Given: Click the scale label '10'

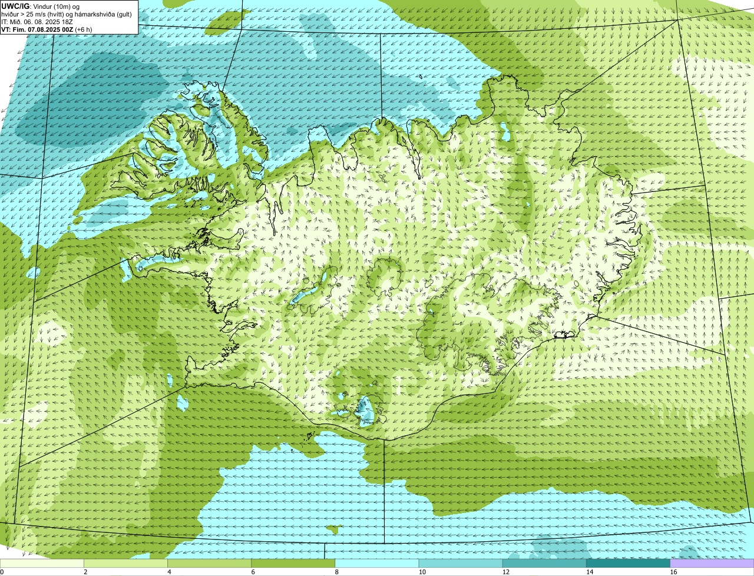Looking at the screenshot, I should (x=422, y=572).
